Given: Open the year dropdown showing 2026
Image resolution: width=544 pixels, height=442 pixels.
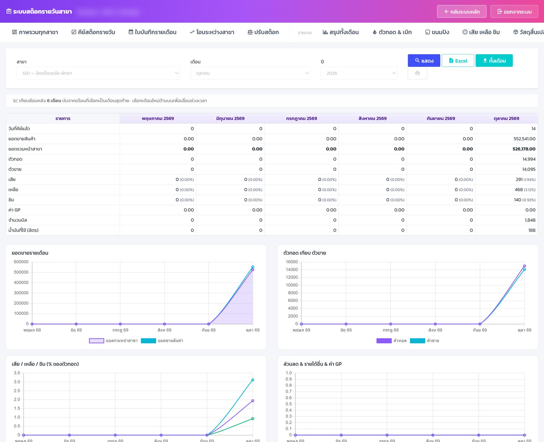Looking at the screenshot, I should pyautogui.click(x=359, y=73).
